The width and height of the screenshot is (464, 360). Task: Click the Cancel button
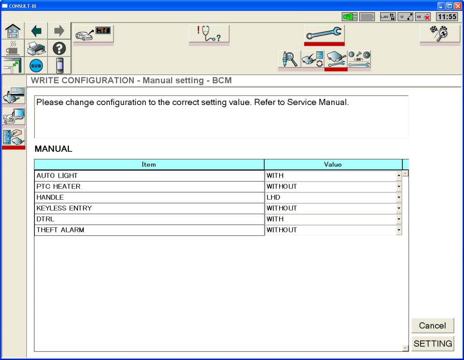point(432,326)
